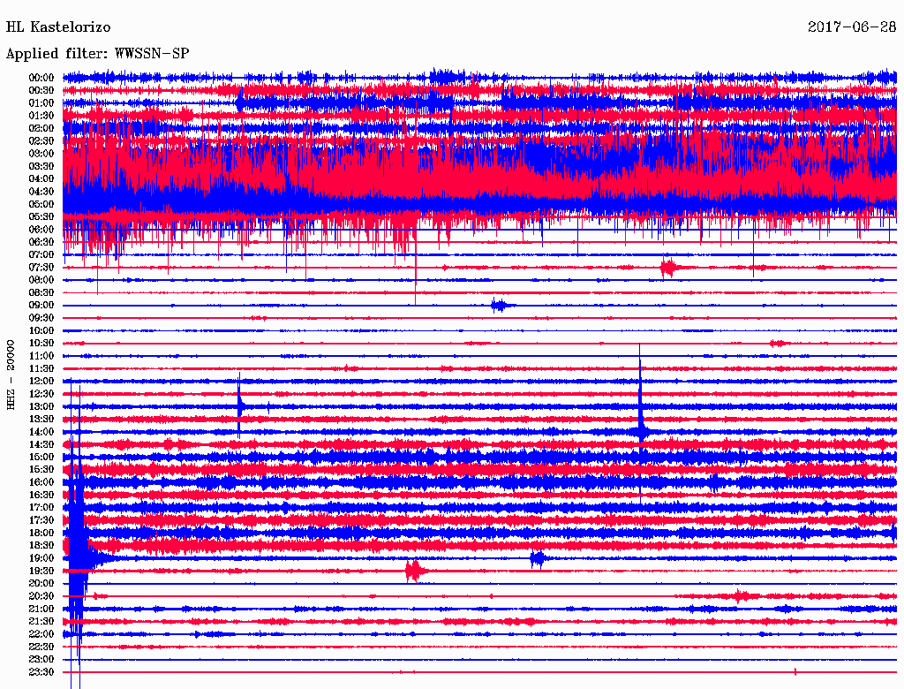Click the 'HL Kastelorizo' station title

pos(58,27)
